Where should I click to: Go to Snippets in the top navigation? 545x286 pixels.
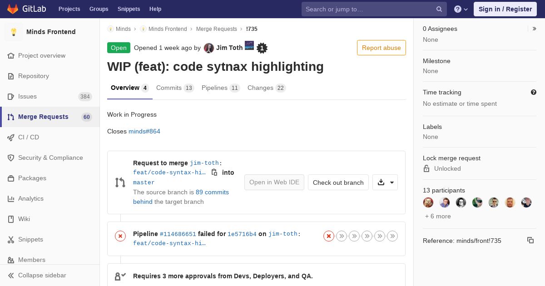[x=129, y=9]
